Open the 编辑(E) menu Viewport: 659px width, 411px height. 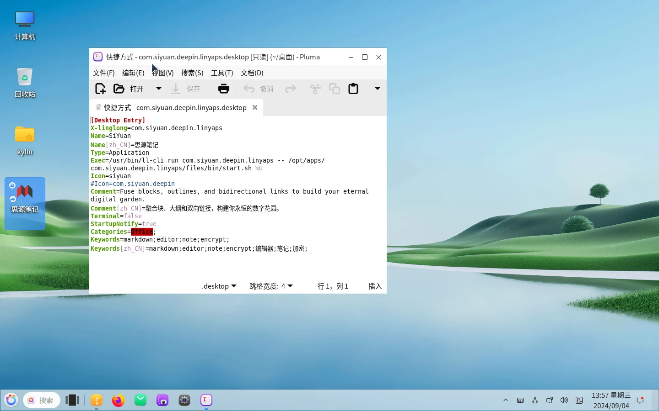(x=133, y=73)
